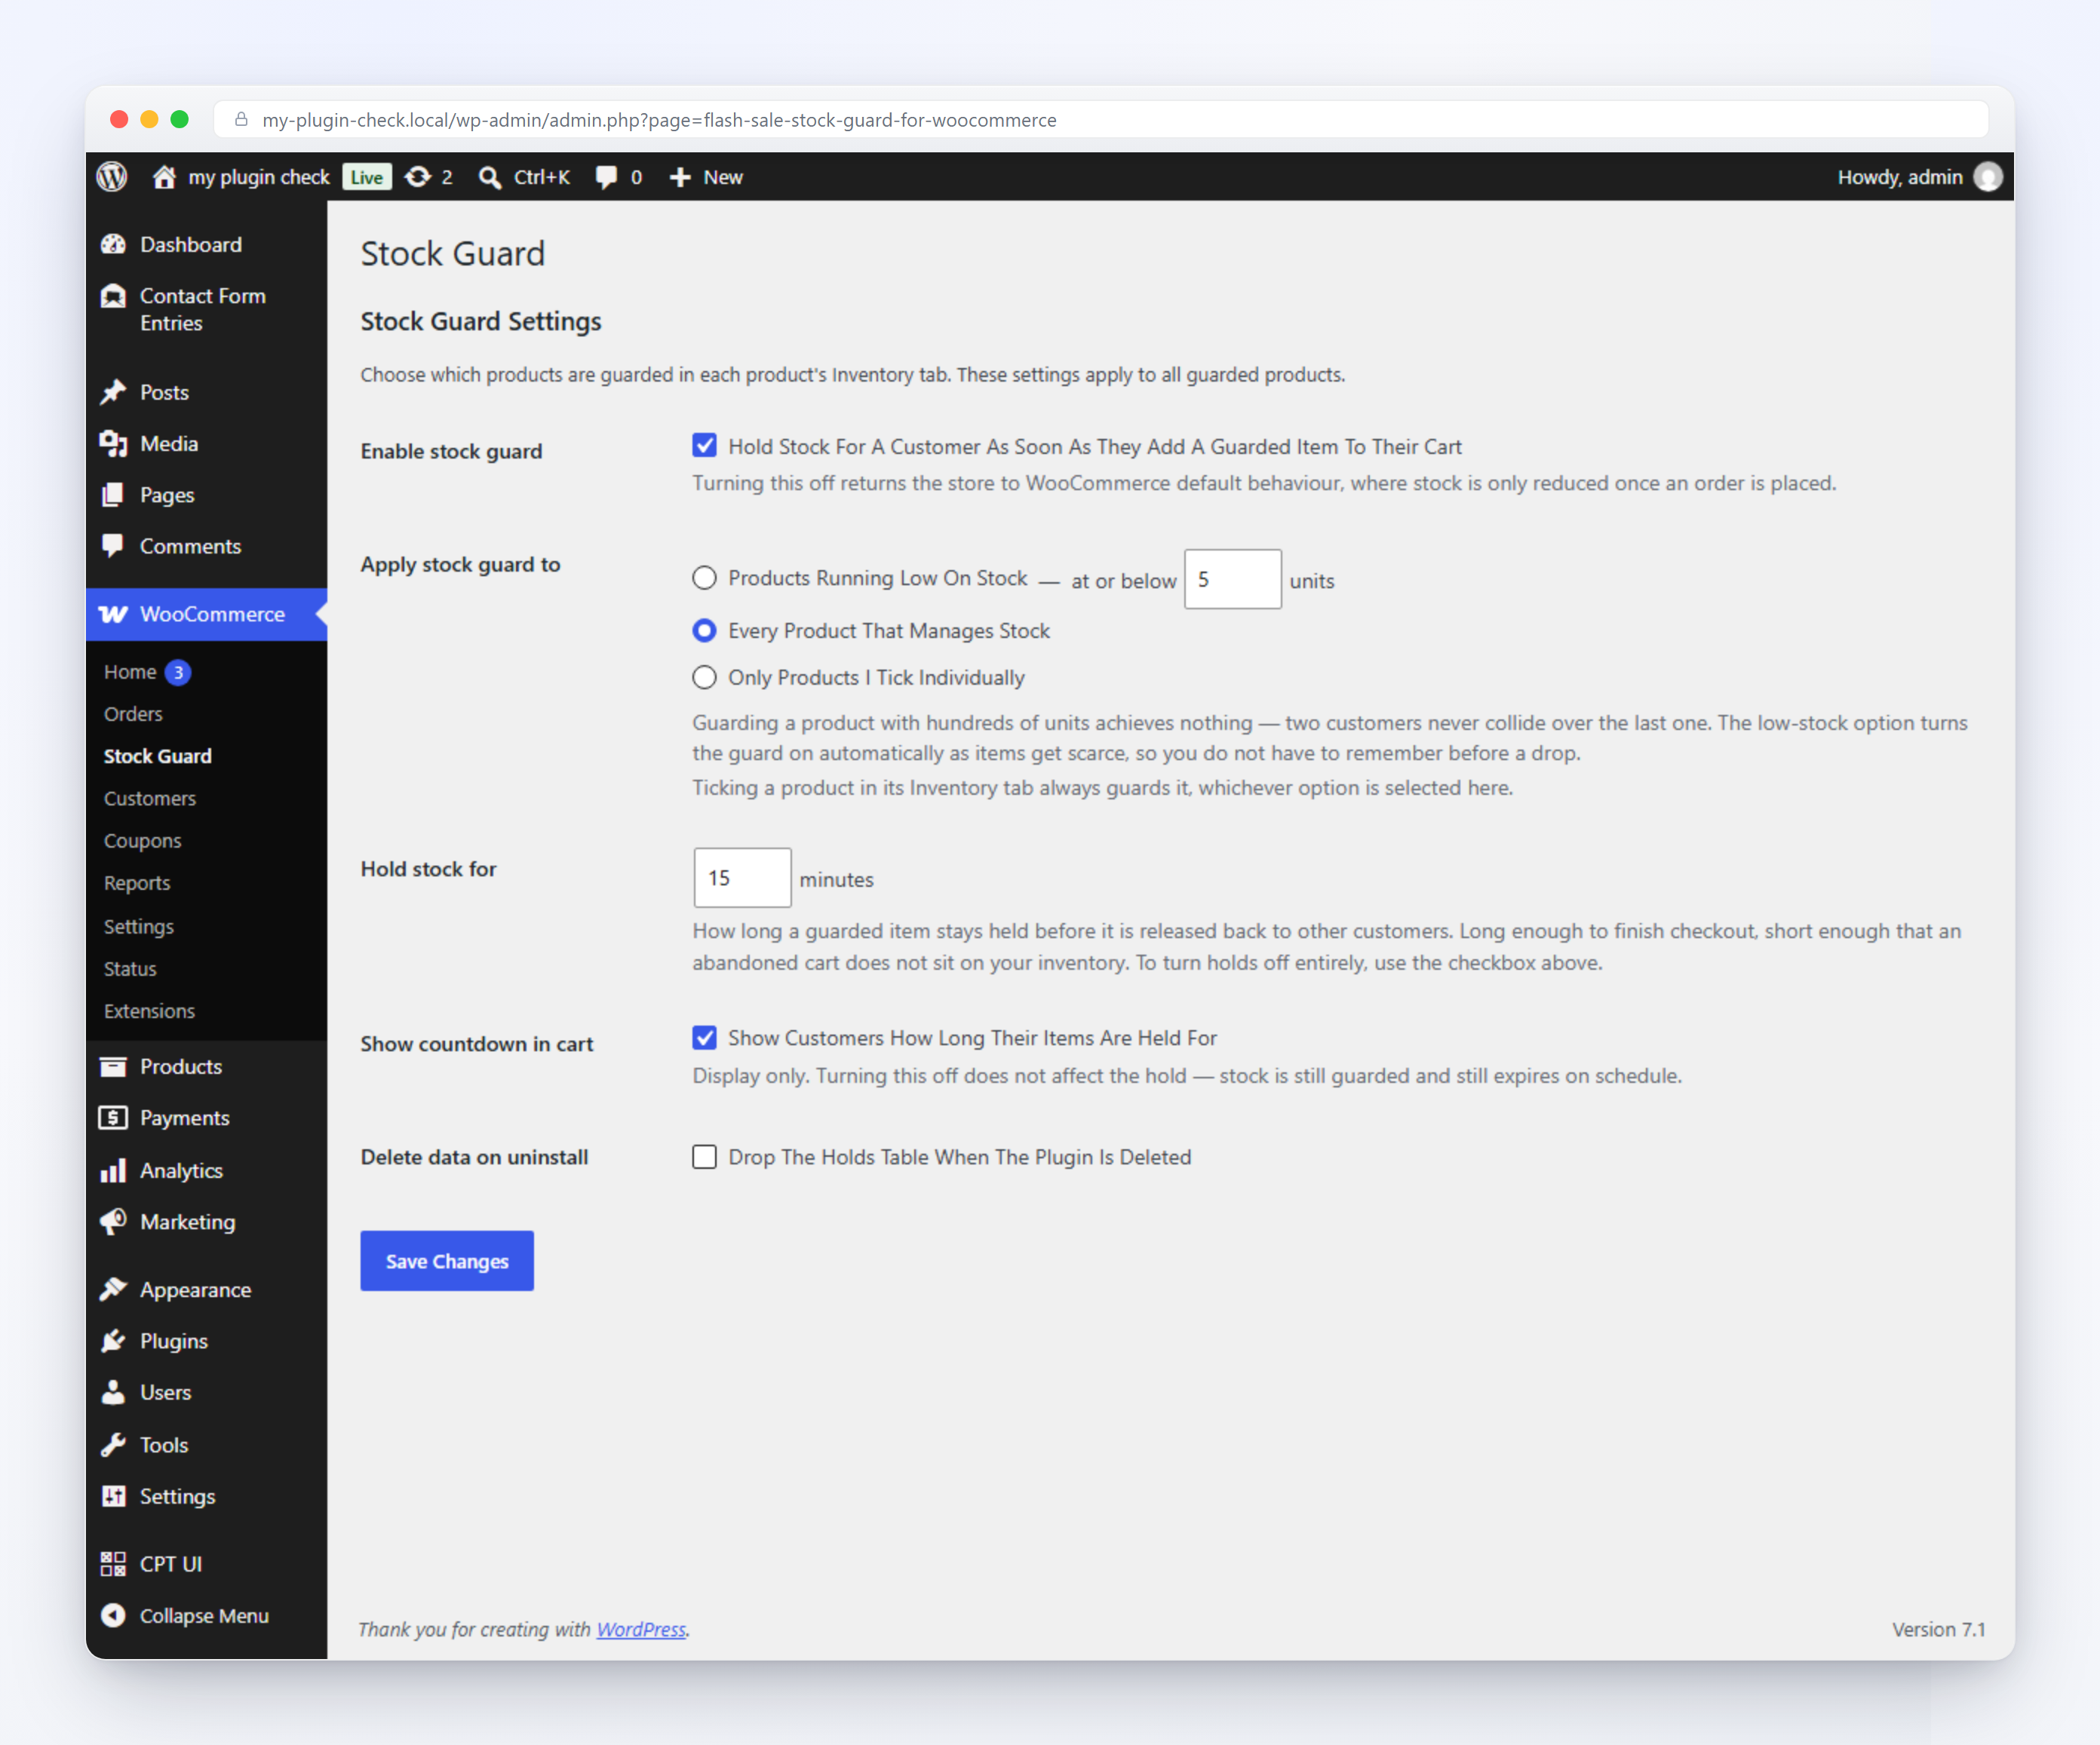Image resolution: width=2100 pixels, height=1745 pixels.
Task: Click the hold stock minutes field
Action: point(742,878)
